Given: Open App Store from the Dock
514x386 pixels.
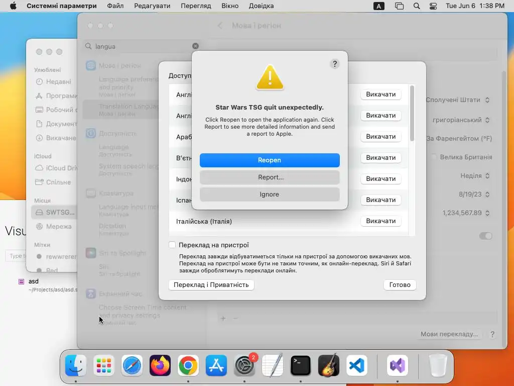Looking at the screenshot, I should [216, 365].
